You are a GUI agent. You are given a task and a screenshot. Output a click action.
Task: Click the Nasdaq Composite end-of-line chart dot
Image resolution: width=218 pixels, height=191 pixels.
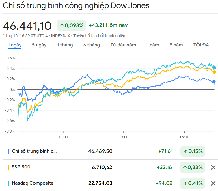(x=214, y=68)
